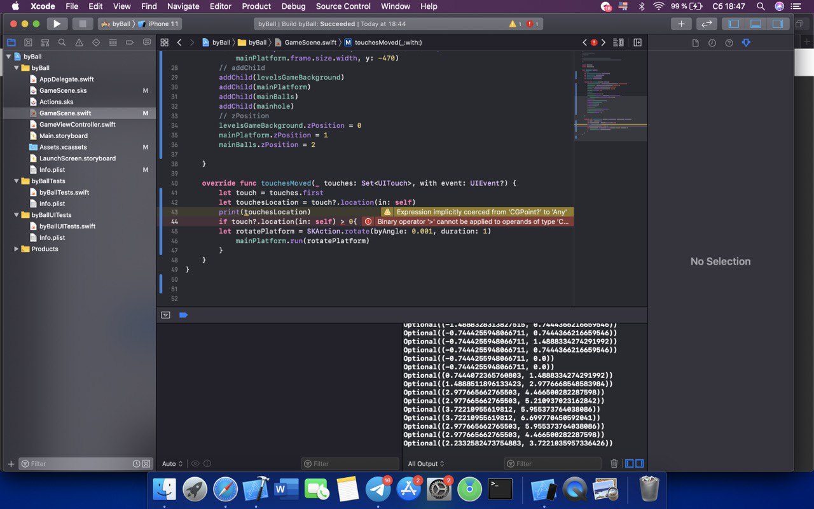814x509 pixels.
Task: Expand the Products folder
Action: click(17, 249)
